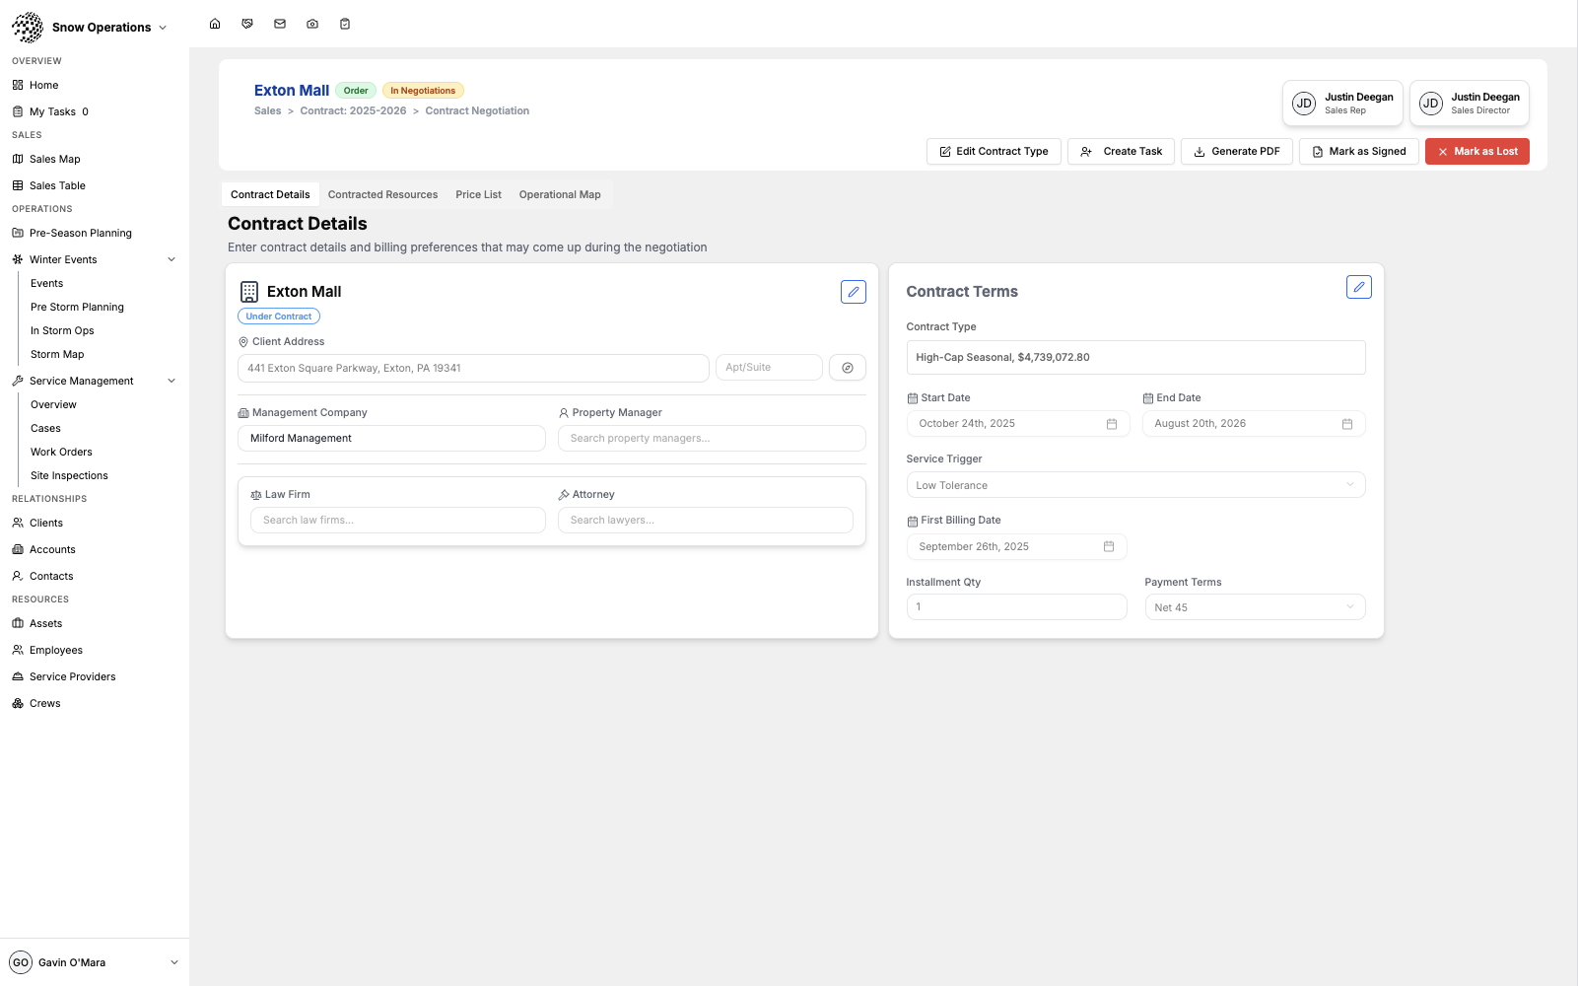Viewport: 1578px width, 986px height.
Task: Open the Operational Map tab
Action: click(559, 194)
